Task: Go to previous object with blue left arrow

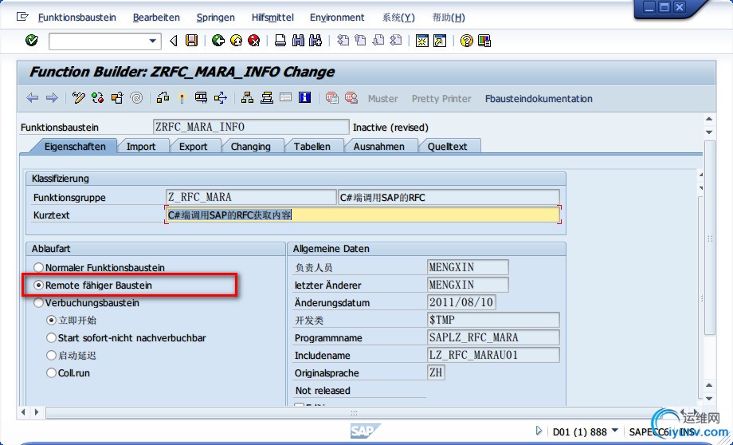Action: [32, 98]
